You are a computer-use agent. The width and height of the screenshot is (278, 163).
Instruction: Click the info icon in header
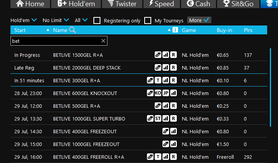pos(175,30)
